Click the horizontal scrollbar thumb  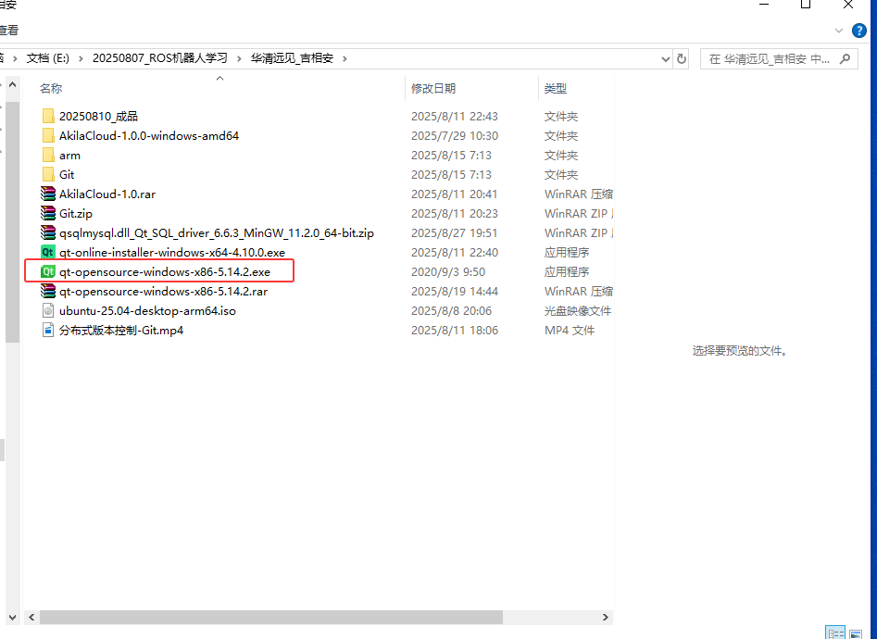[270, 617]
